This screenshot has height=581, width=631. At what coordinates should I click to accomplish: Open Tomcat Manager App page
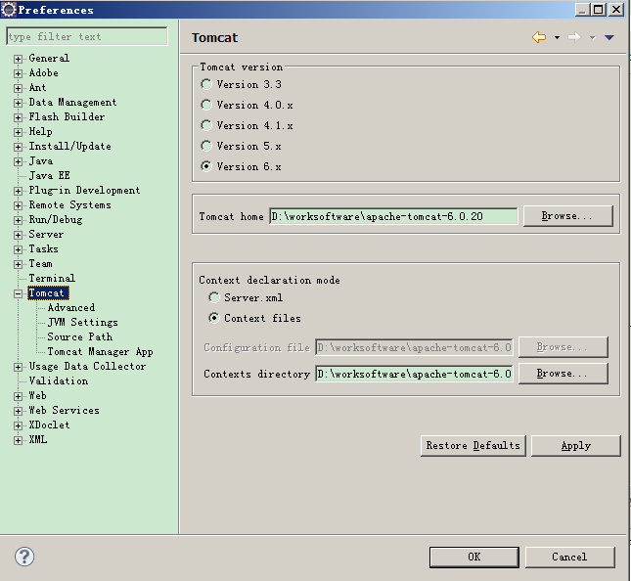pos(100,352)
